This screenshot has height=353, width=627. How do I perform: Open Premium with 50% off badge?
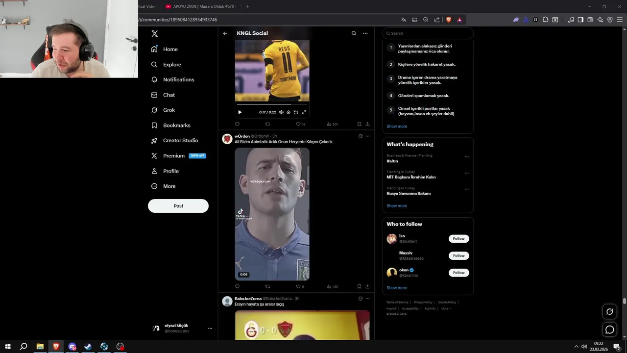(178, 155)
